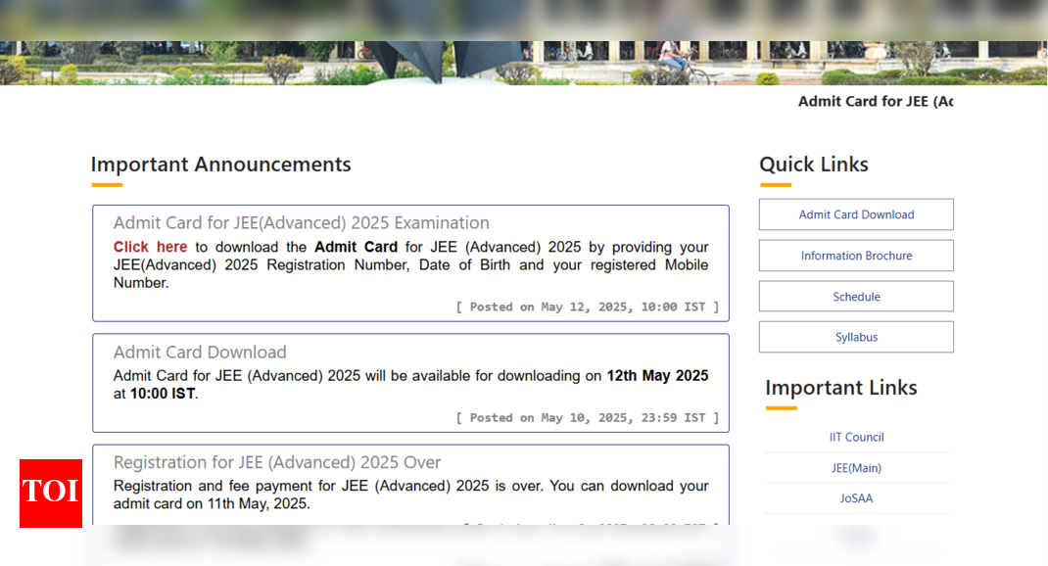
Task: Open the JoSAA important link
Action: (x=856, y=498)
